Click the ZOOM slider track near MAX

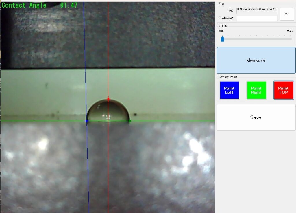tap(289, 39)
